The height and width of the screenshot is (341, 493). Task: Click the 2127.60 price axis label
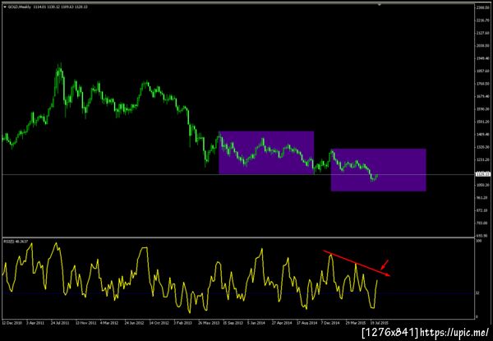(x=484, y=33)
